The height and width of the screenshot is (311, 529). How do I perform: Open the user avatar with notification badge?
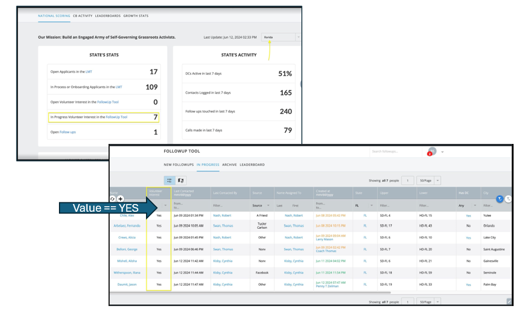(x=432, y=151)
